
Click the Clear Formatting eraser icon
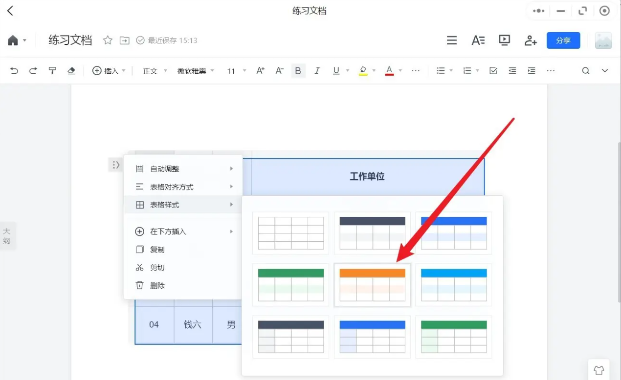71,70
